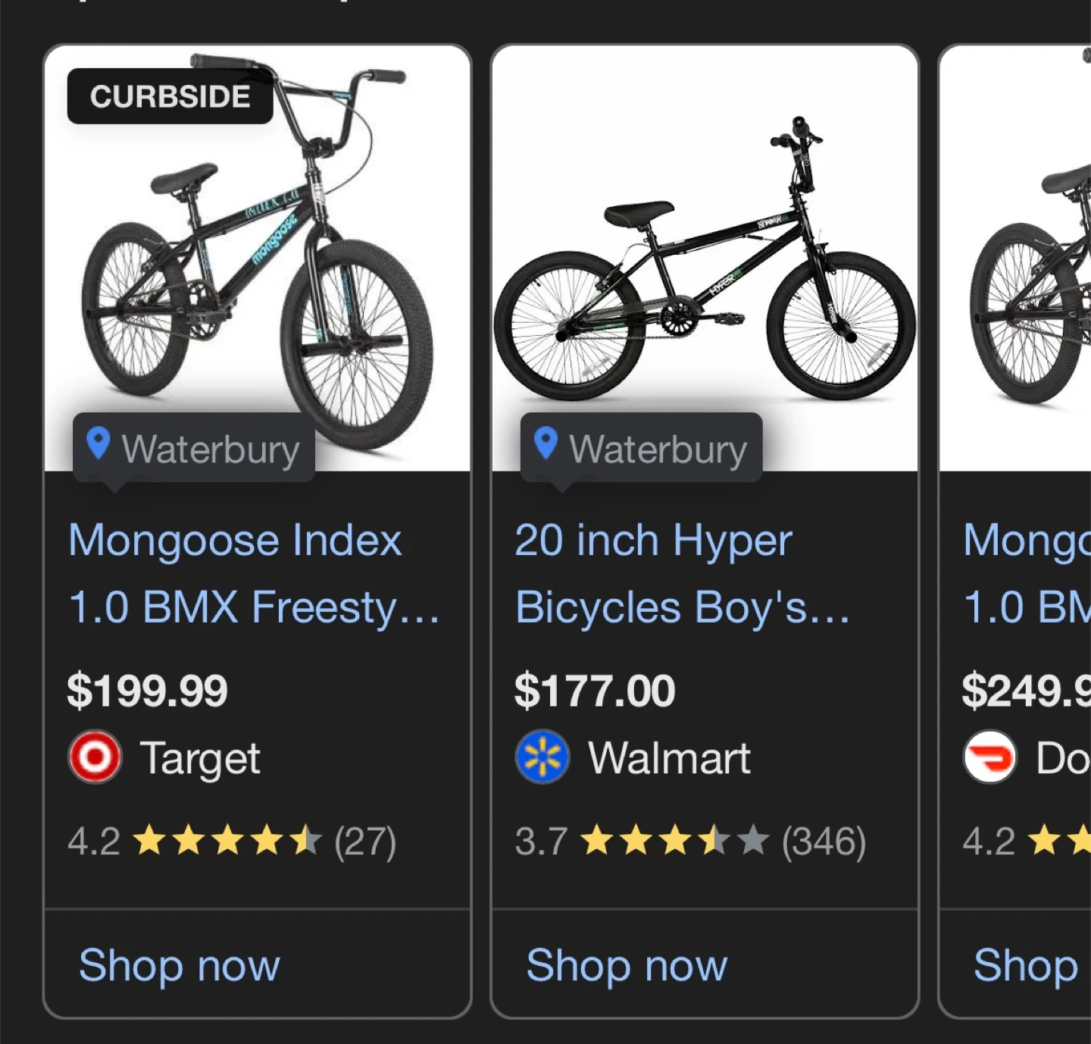
Task: Click the star rating on Walmart listing
Action: [x=675, y=841]
